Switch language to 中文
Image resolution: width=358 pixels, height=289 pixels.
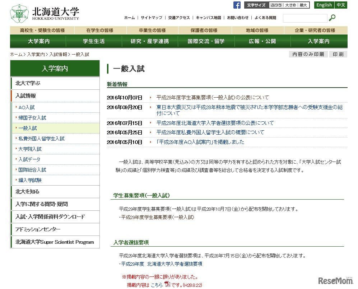[341, 5]
